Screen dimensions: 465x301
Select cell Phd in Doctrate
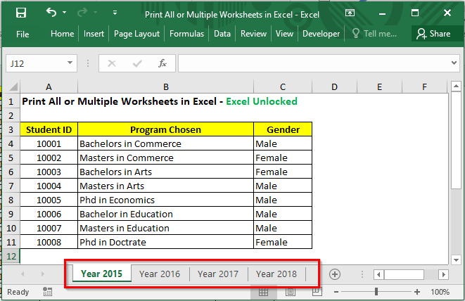click(166, 243)
